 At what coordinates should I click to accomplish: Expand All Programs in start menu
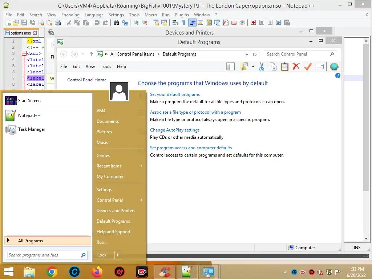pos(48,240)
